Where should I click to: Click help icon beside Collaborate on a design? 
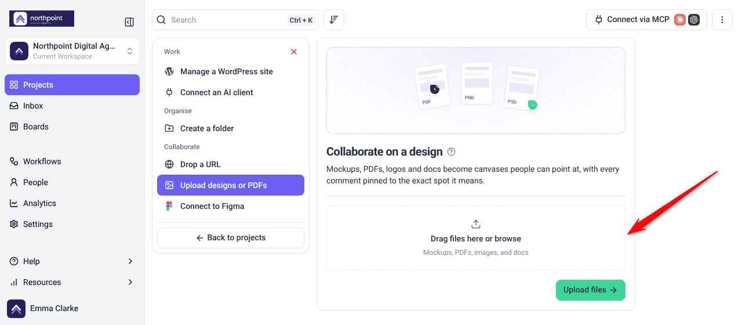(452, 152)
